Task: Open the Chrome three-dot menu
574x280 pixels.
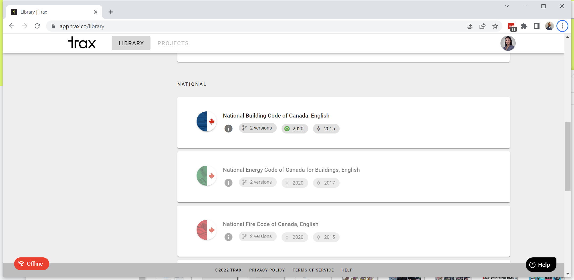Action: coord(562,26)
